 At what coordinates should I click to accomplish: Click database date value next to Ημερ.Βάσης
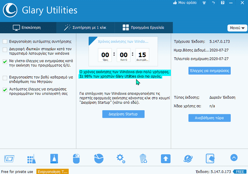[219, 50]
